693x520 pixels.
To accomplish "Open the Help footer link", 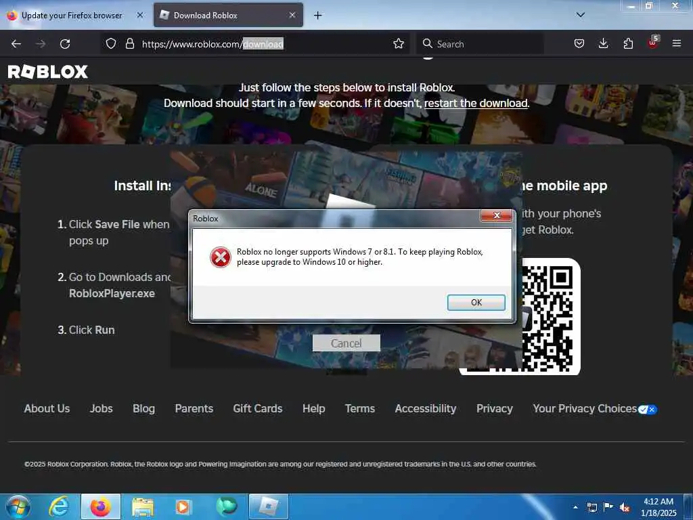I will click(314, 408).
